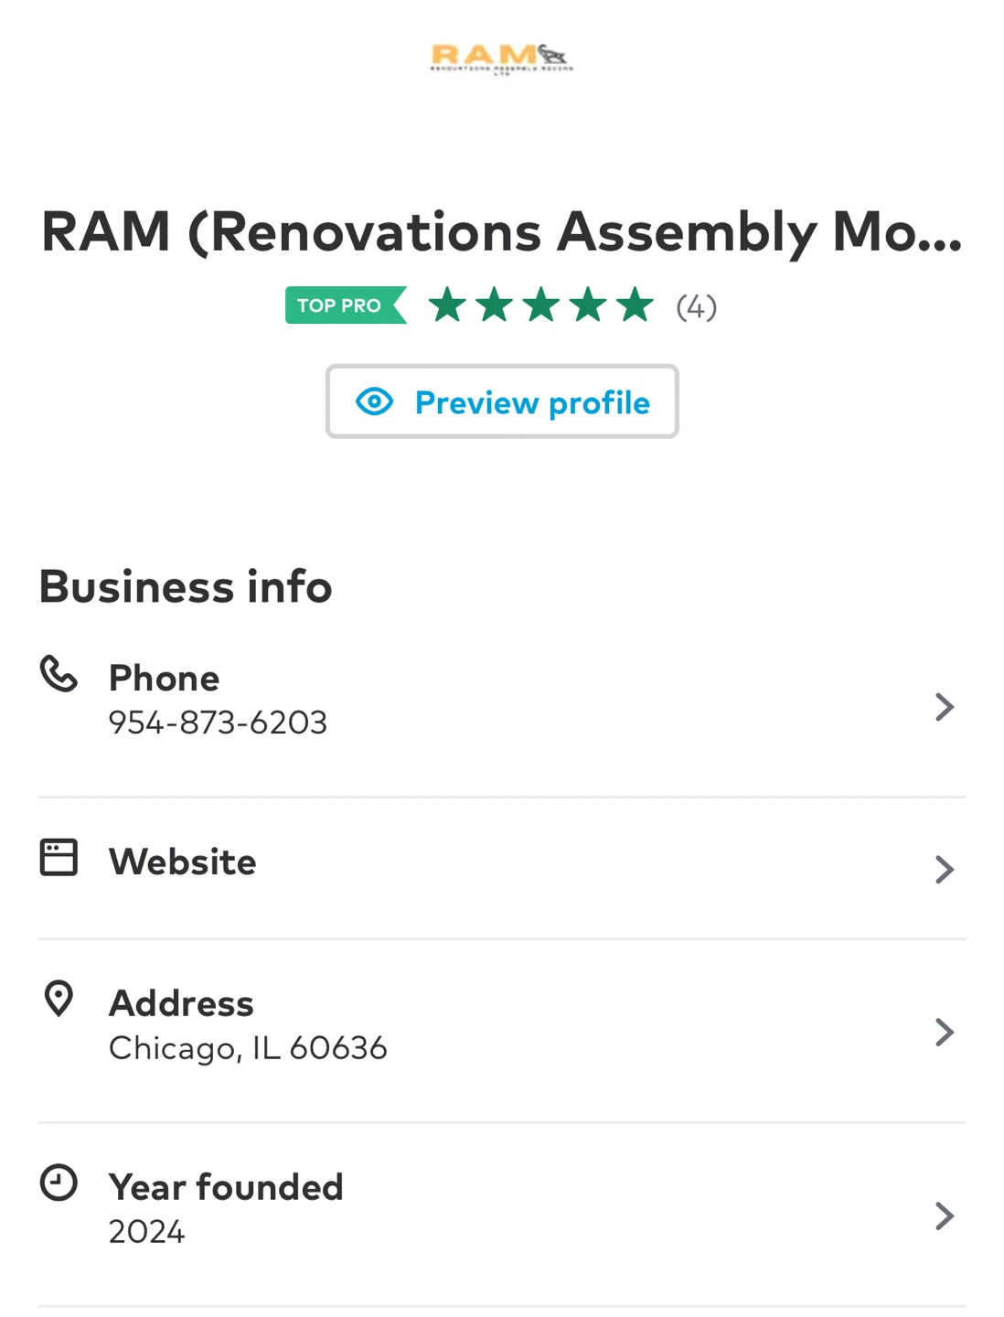Open the Phone row chevron

point(945,707)
